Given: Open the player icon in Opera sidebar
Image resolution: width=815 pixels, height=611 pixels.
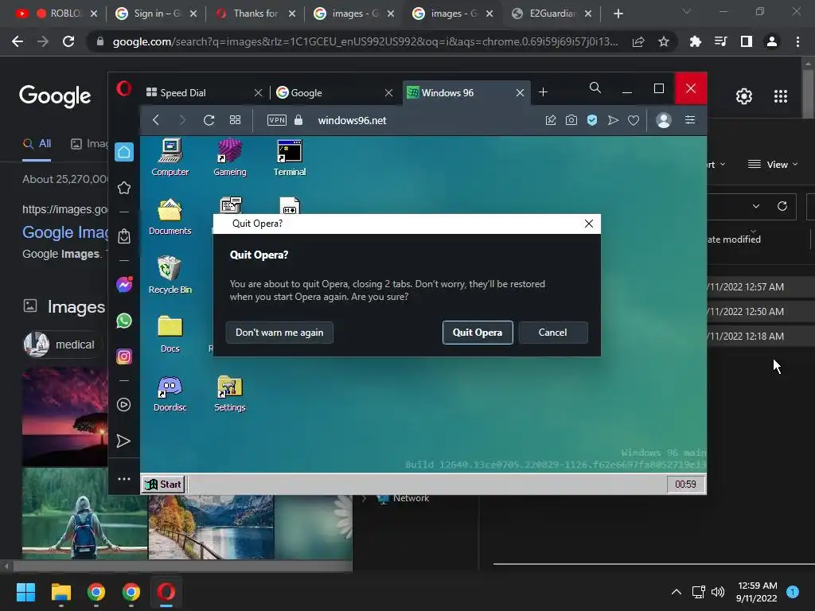Looking at the screenshot, I should pos(123,405).
